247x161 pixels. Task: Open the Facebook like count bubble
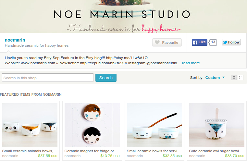213,42
